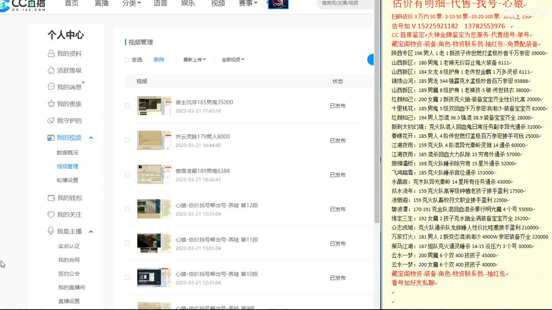552x310 pixels.
Task: Open 我的直播间 in sidebar
Action: coord(72,288)
